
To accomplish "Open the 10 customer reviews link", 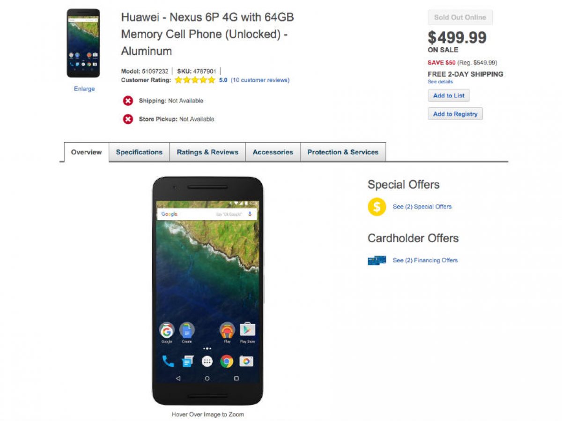I will point(260,80).
